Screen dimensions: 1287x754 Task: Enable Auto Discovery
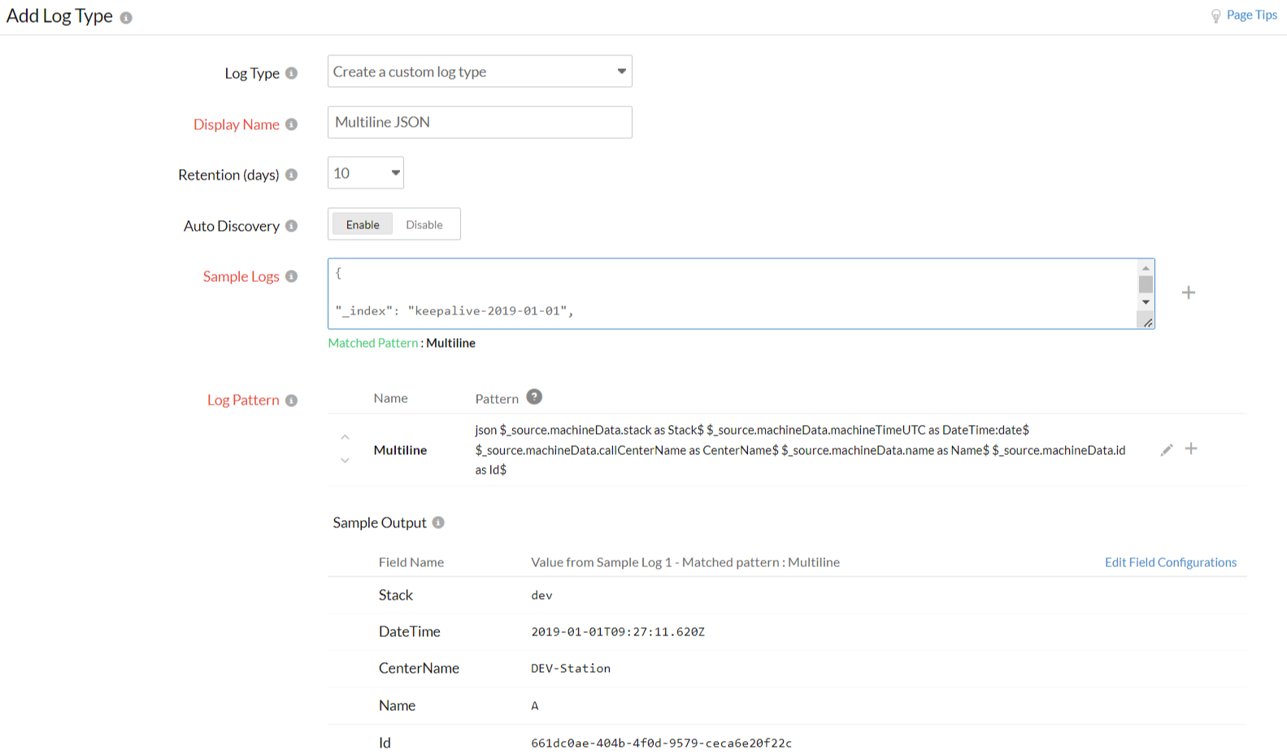click(x=363, y=225)
